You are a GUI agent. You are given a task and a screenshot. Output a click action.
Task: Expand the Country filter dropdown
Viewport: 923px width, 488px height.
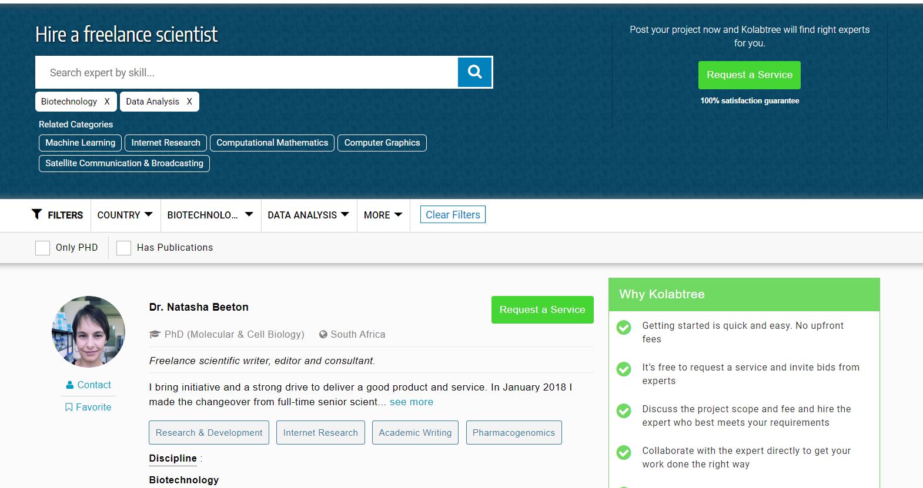click(x=125, y=215)
